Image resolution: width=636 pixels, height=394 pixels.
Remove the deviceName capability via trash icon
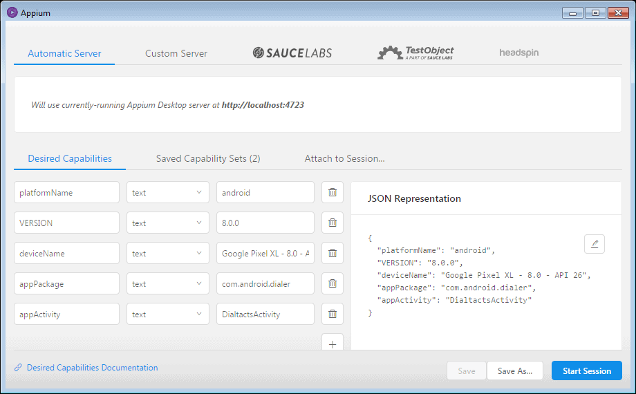[x=333, y=254]
